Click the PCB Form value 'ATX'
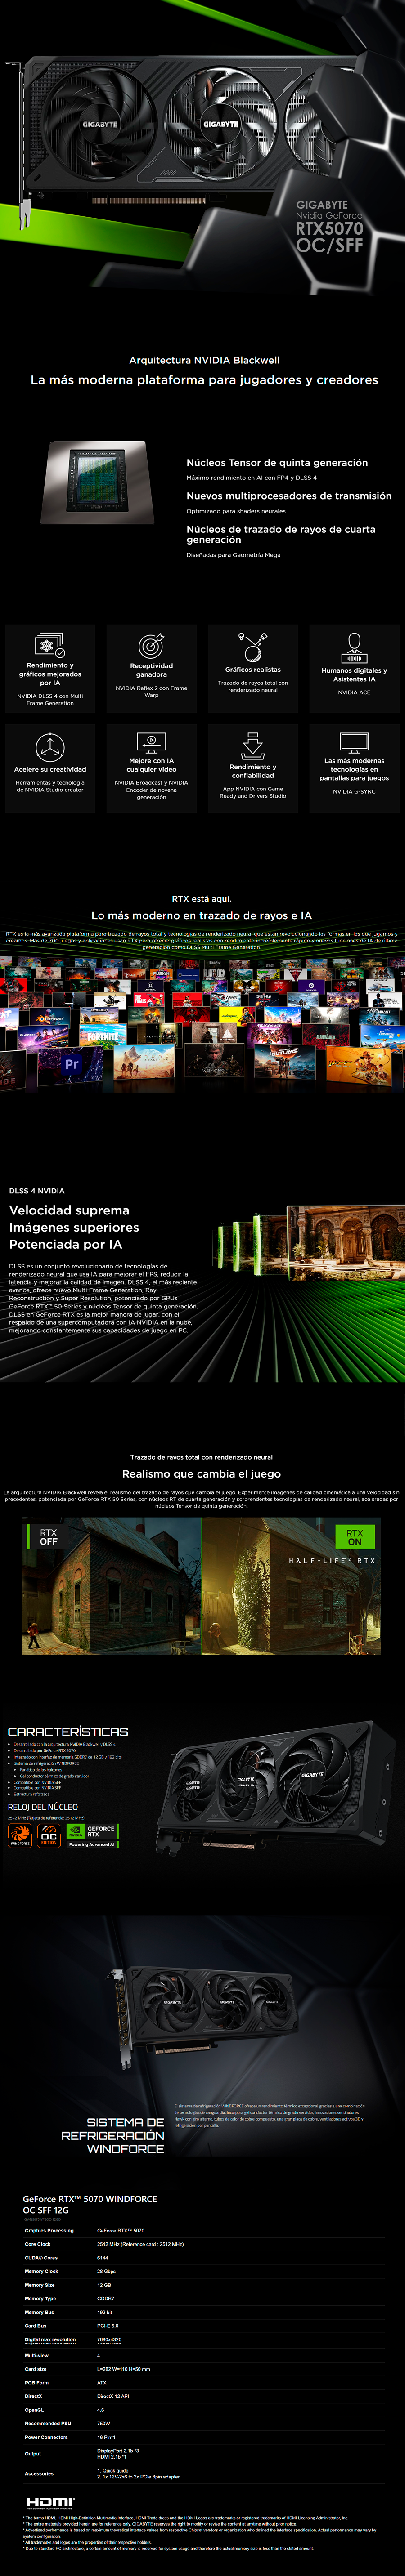The width and height of the screenshot is (405, 2576). pyautogui.click(x=102, y=2382)
